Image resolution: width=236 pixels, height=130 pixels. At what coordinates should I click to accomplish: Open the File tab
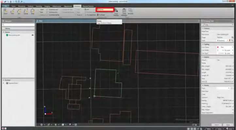pyautogui.click(x=6, y=6)
